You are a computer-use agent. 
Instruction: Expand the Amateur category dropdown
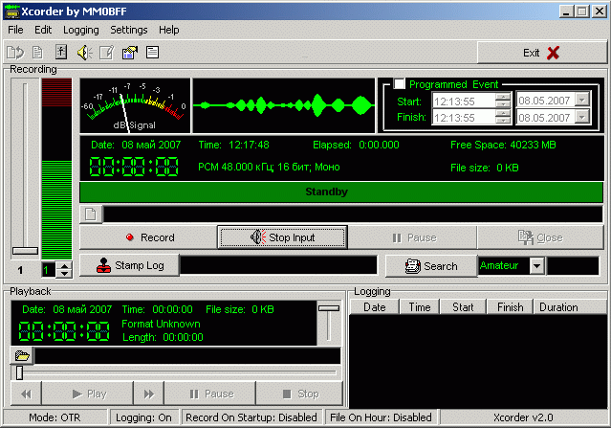537,266
